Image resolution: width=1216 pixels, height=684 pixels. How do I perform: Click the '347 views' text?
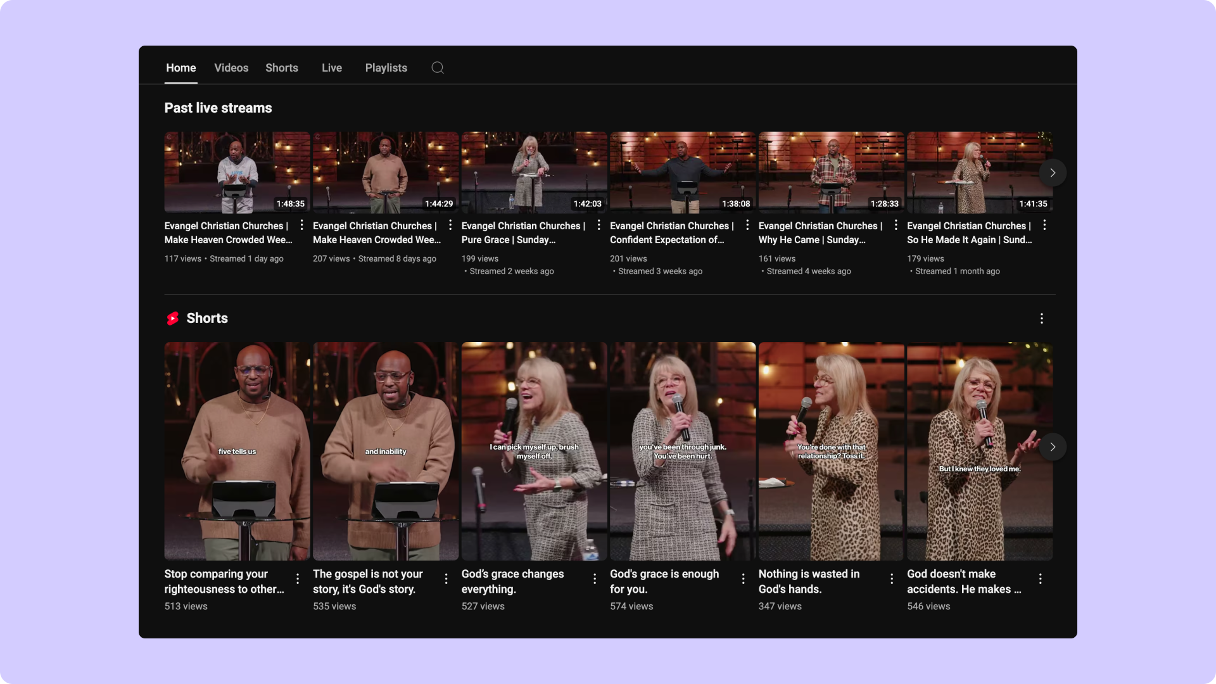click(780, 606)
